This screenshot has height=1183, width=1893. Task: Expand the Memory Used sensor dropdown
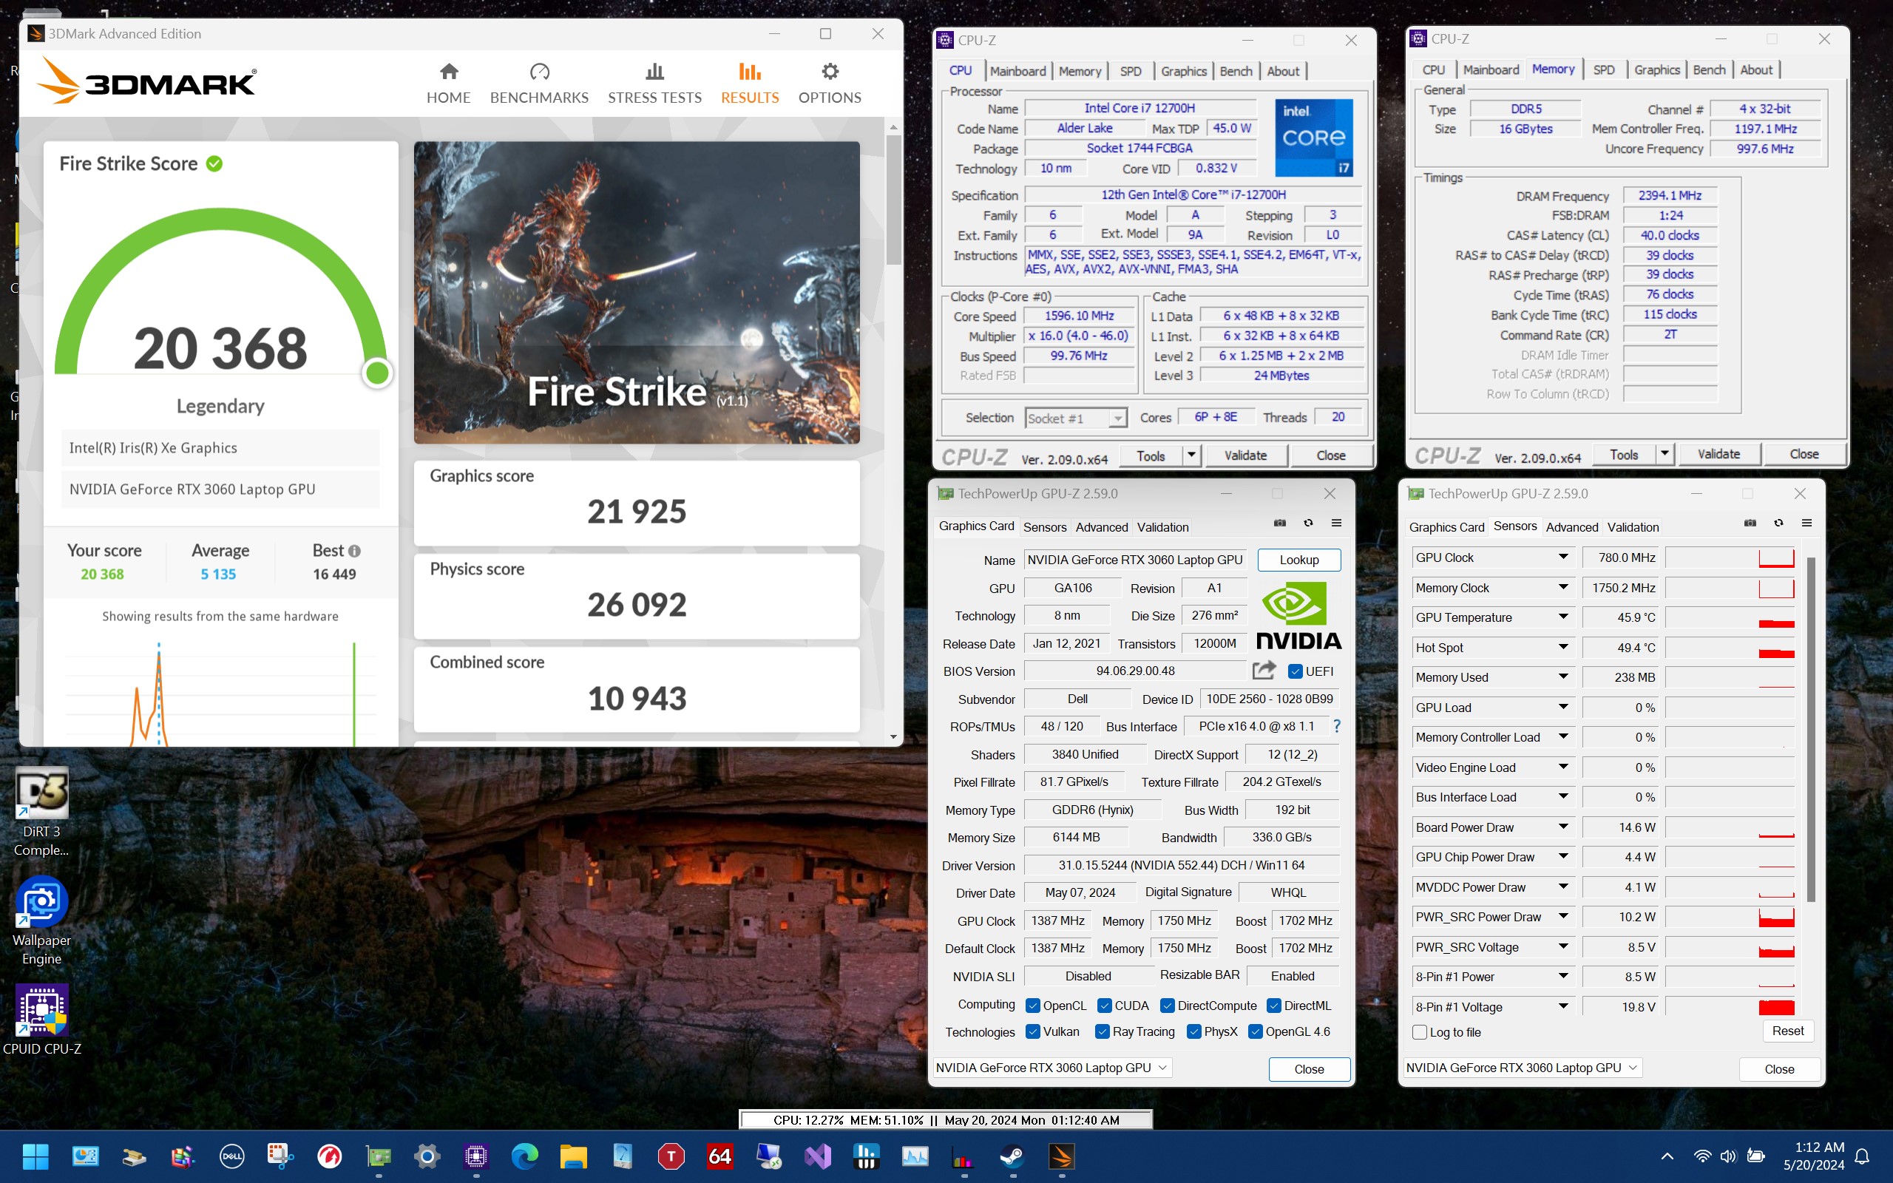coord(1563,677)
